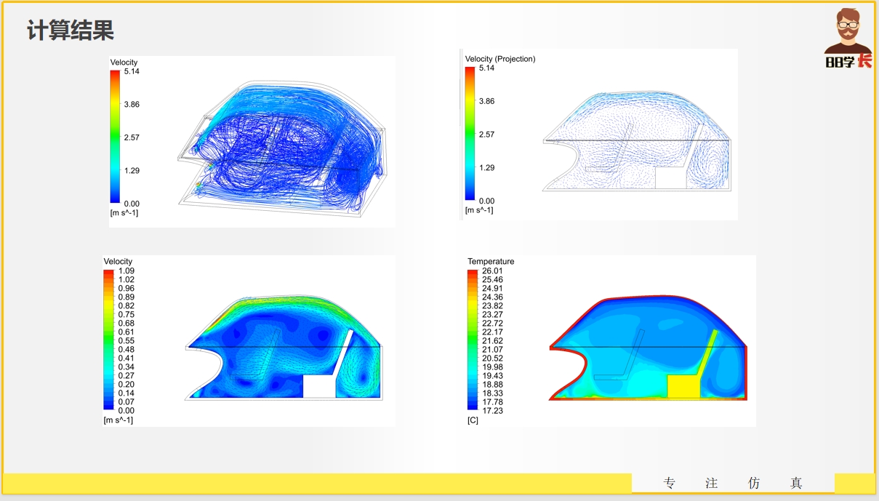Click the streamline plot's Velocity legend color bar
This screenshot has width=879, height=501.
(x=115, y=137)
